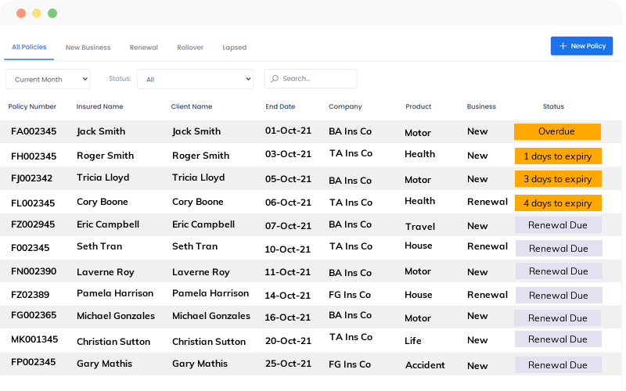Click the plus icon on New Policy
This screenshot has height=391, width=626.
(563, 46)
